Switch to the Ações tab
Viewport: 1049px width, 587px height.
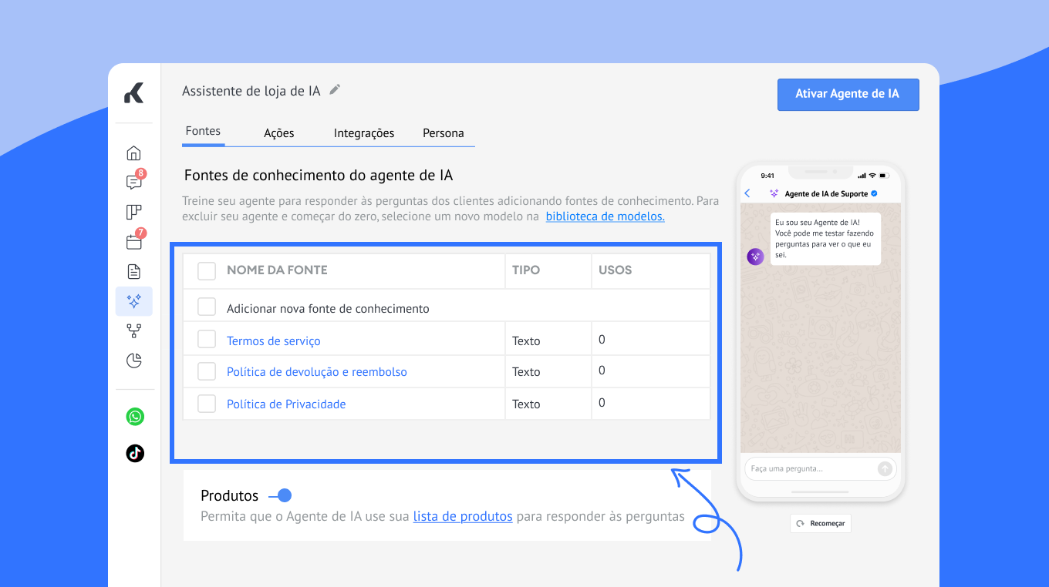[x=278, y=133]
